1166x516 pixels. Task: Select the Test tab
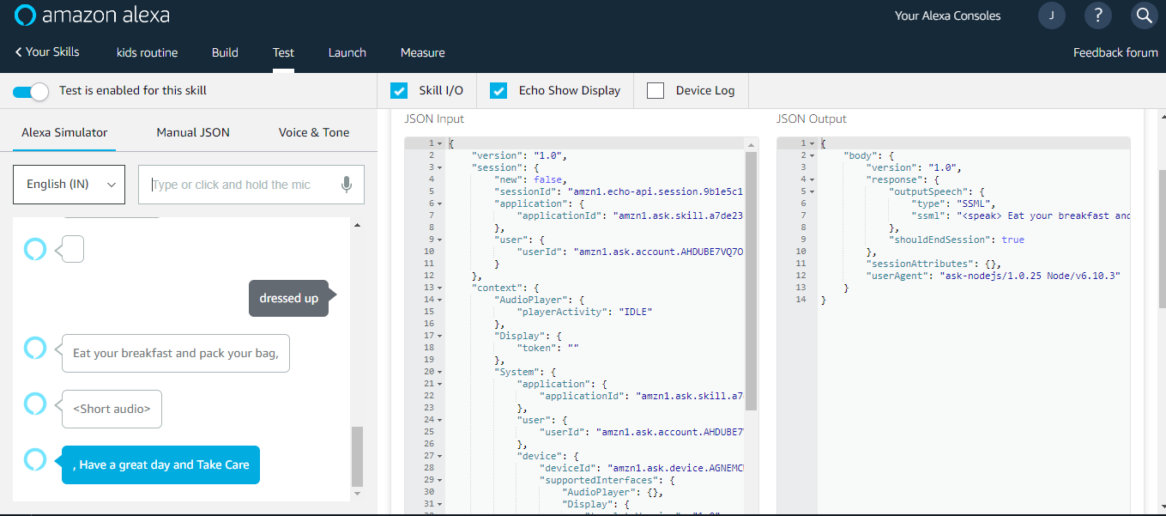point(283,52)
